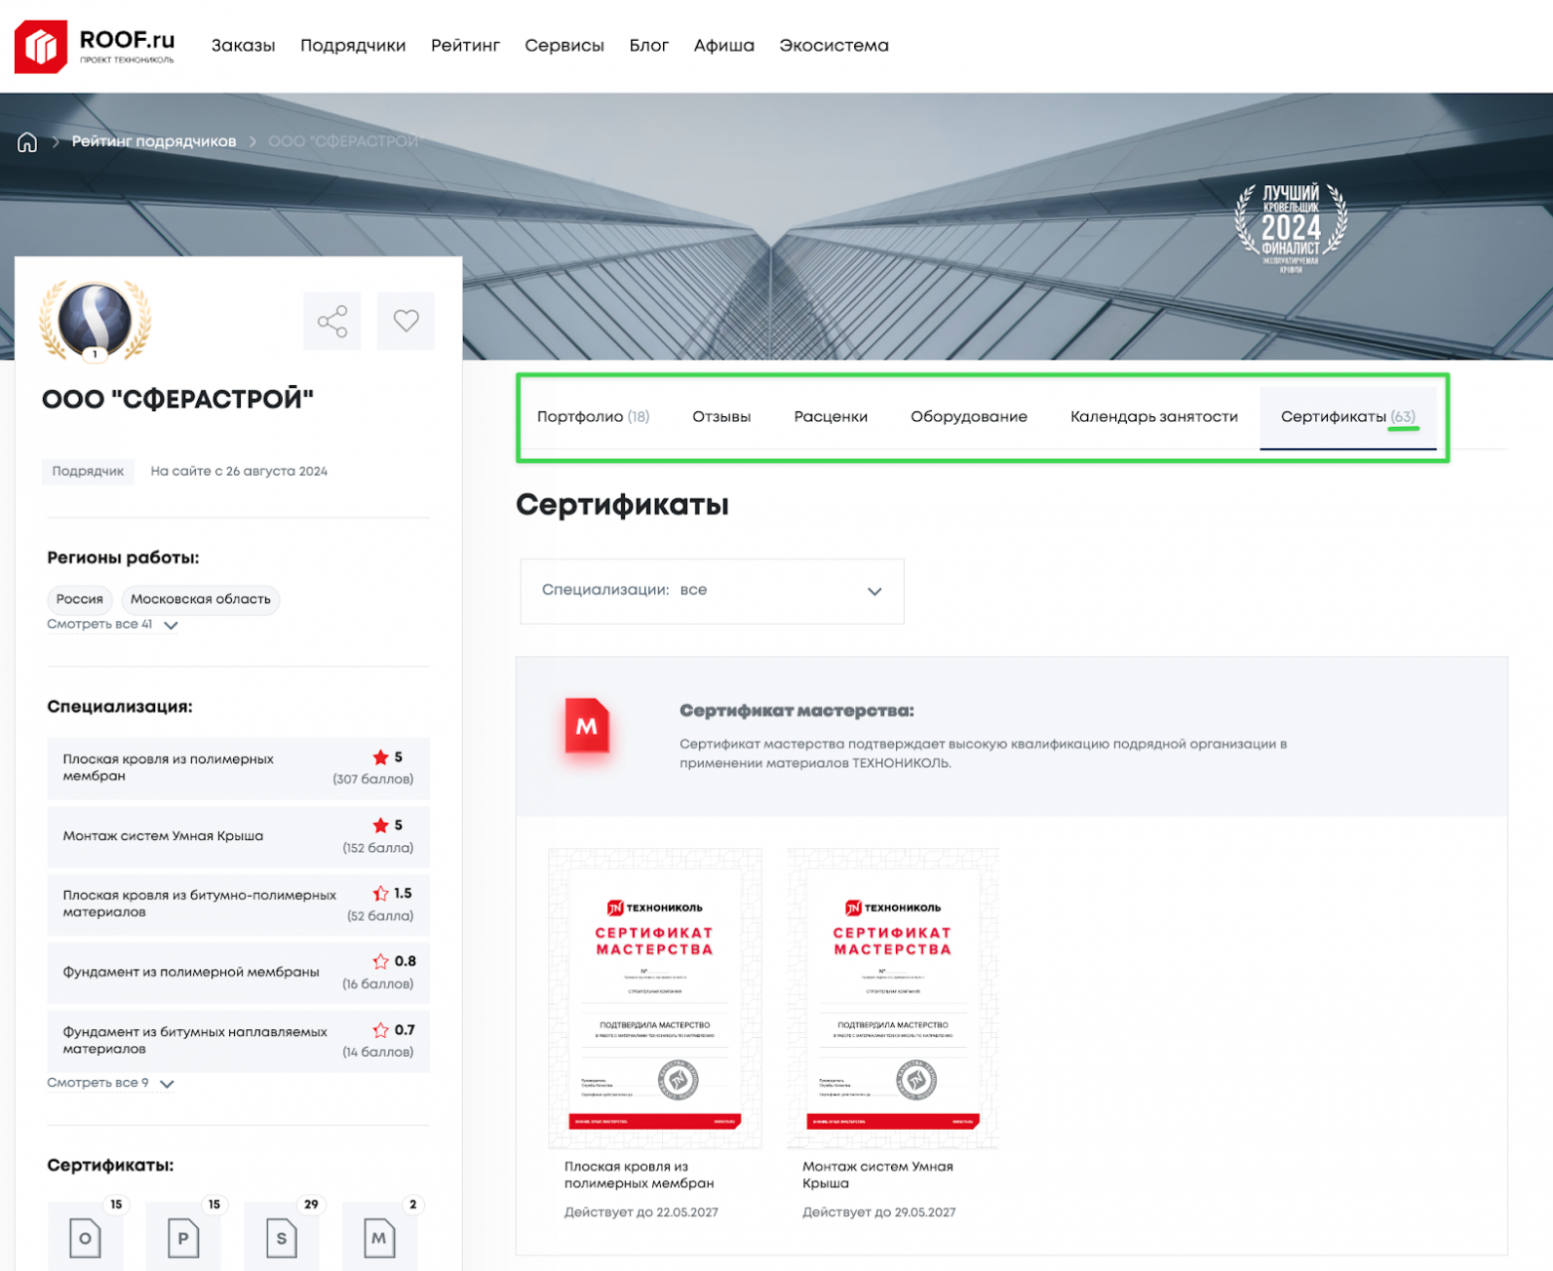Click the 'Подрядчик' label tag

pos(88,472)
